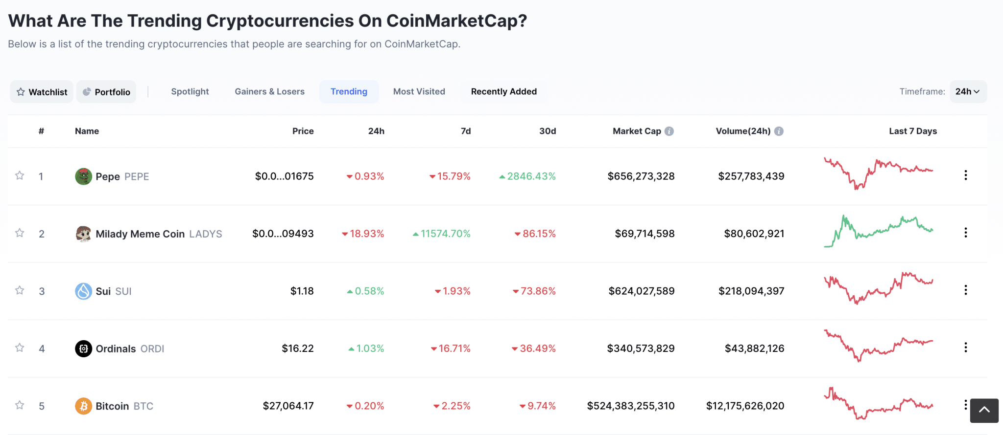Sort by the 7d change column

point(466,131)
